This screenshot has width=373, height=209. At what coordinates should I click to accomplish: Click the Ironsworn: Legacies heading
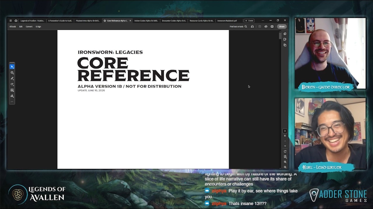[x=110, y=52]
